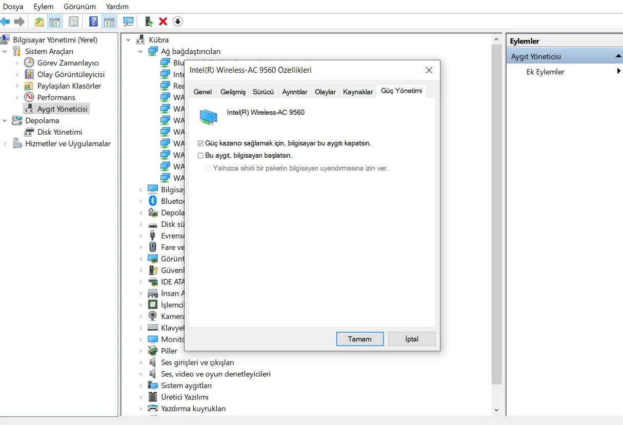Expand the Piller category arrow
The image size is (623, 425).
(140, 351)
